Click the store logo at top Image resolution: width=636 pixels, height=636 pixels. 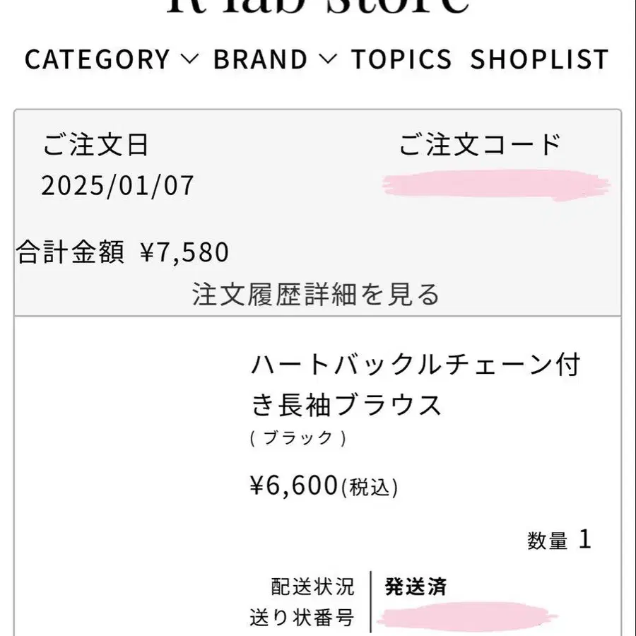[x=317, y=7]
